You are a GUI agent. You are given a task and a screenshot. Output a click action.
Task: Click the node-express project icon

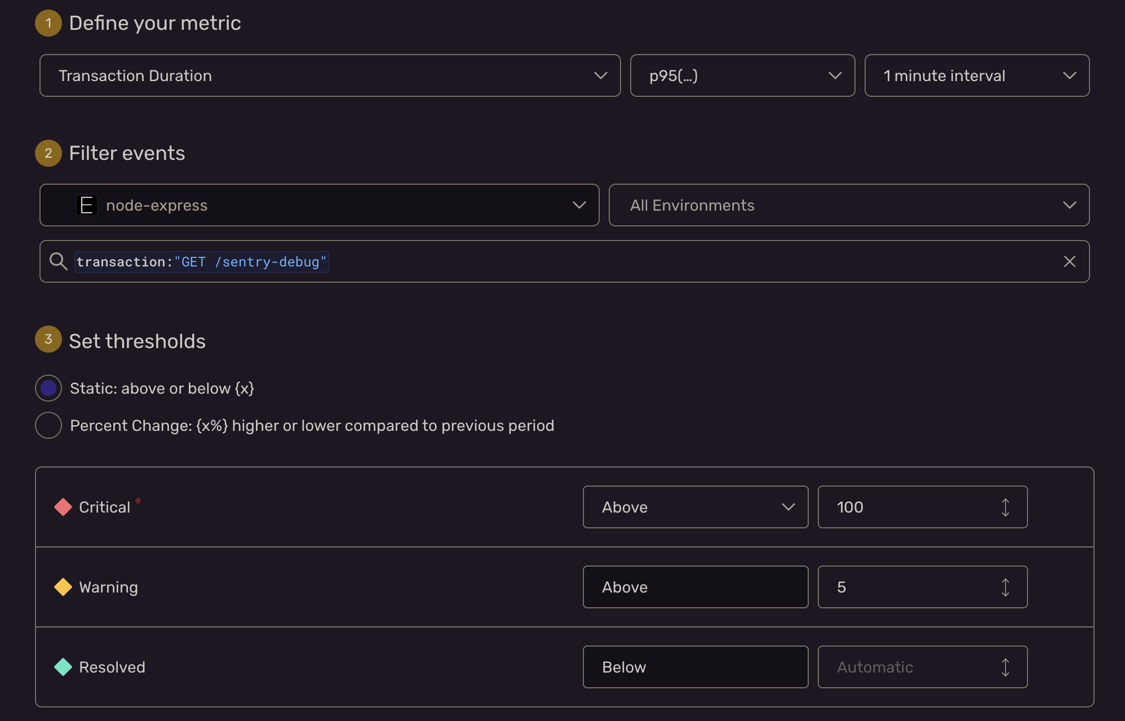point(87,205)
